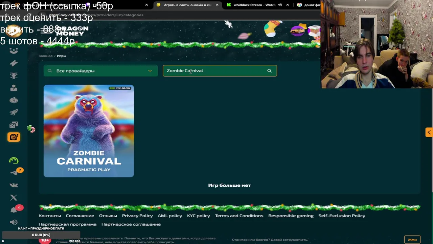Switch to the 'донат' Google tab
The width and height of the screenshot is (433, 244).
tap(309, 5)
